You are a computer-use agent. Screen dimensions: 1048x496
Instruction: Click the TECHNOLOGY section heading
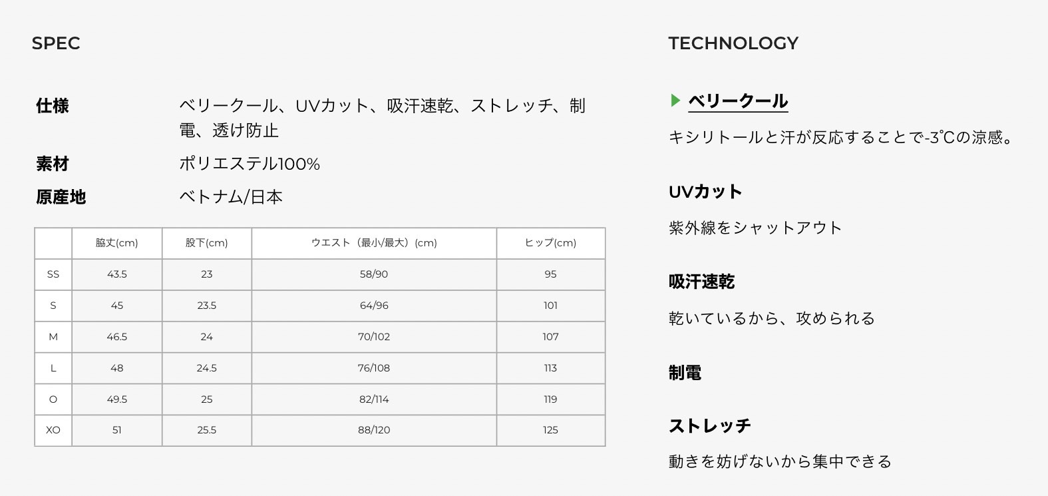(x=733, y=43)
